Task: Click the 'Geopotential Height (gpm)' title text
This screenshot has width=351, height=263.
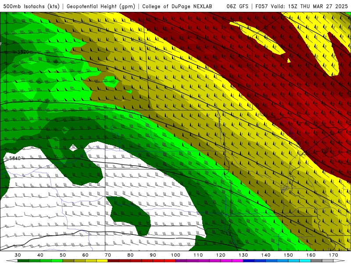Action: pyautogui.click(x=101, y=6)
